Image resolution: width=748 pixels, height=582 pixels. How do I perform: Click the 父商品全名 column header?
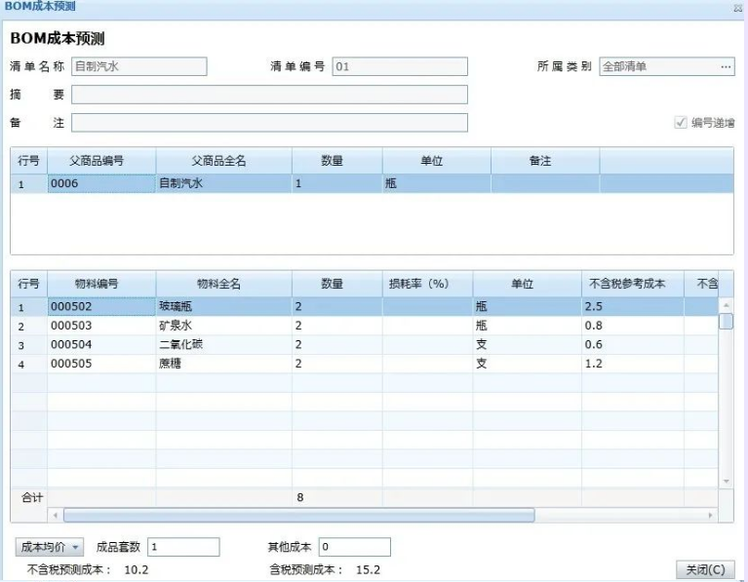223,161
